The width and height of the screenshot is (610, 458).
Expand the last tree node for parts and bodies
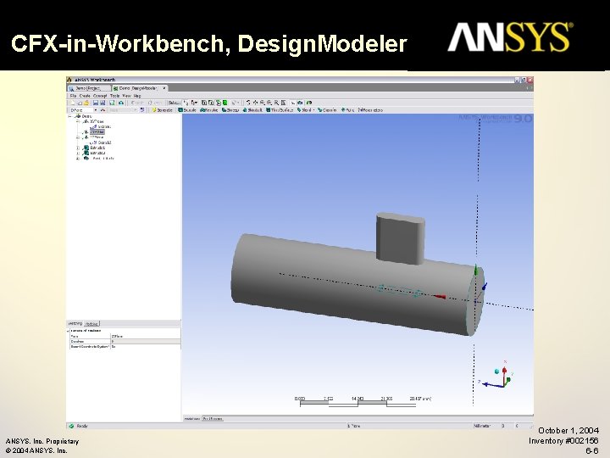tap(78, 159)
